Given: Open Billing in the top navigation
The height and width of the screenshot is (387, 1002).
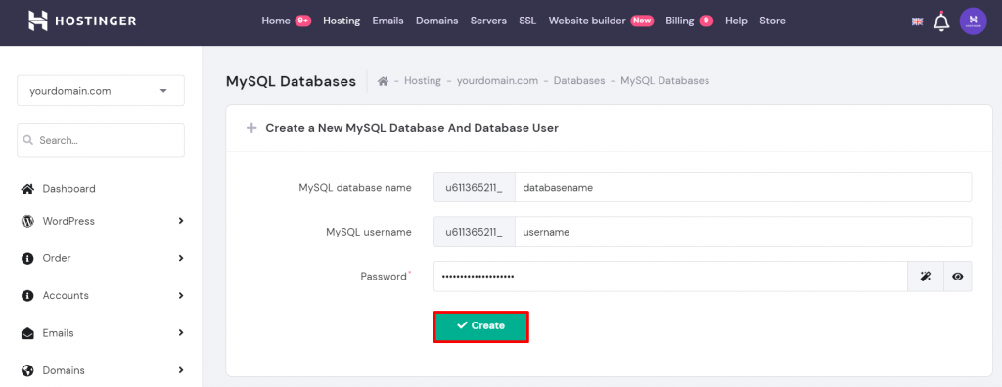Looking at the screenshot, I should click(679, 21).
